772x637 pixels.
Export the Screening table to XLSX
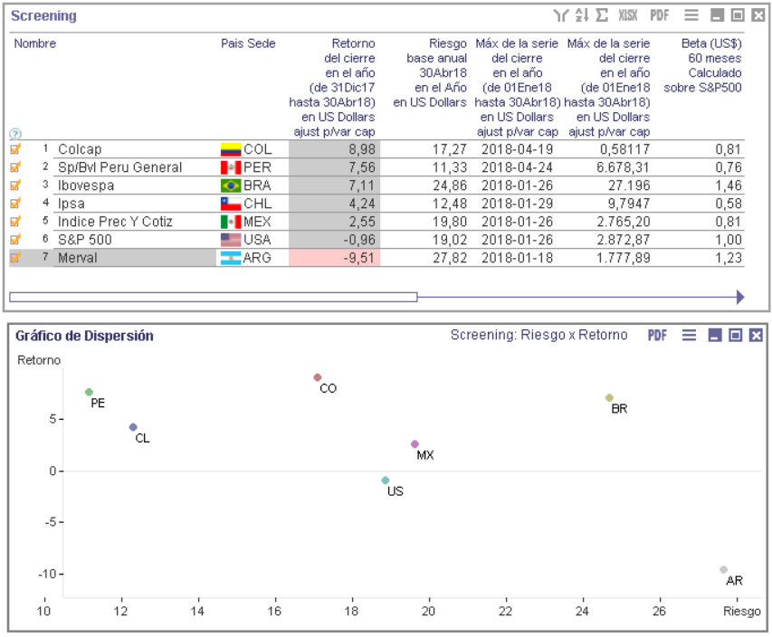pyautogui.click(x=628, y=15)
